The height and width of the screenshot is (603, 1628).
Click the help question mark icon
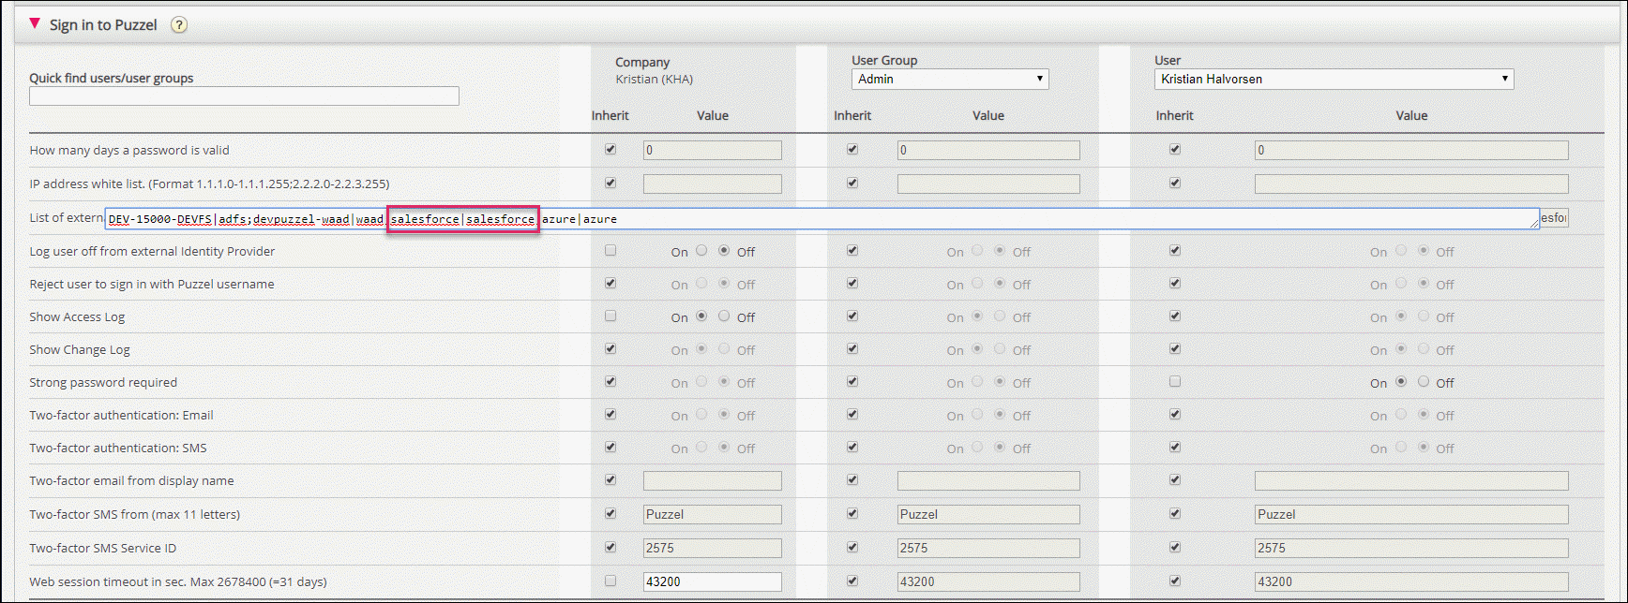pyautogui.click(x=179, y=25)
